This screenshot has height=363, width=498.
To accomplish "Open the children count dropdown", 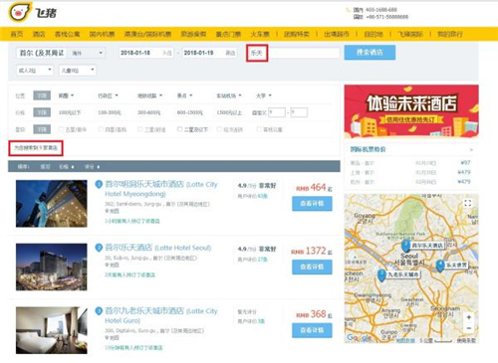I will [78, 71].
